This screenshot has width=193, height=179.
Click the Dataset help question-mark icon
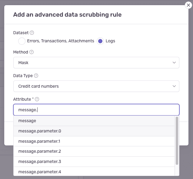coord(32,33)
